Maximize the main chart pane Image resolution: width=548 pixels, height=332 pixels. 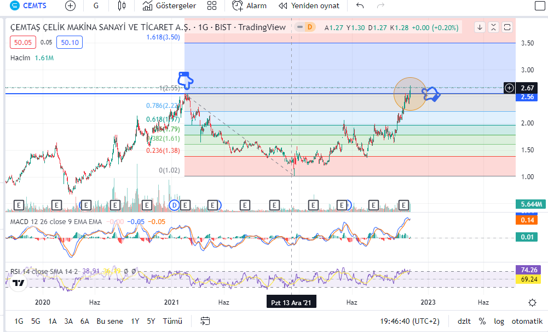pyautogui.click(x=507, y=27)
